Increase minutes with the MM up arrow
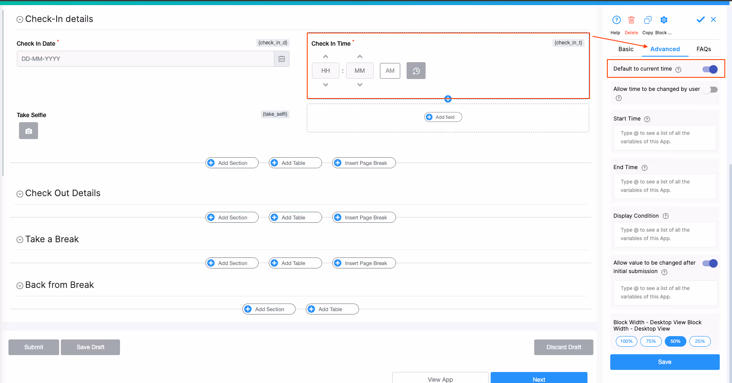Screen dimensions: 732x383 [x=360, y=56]
